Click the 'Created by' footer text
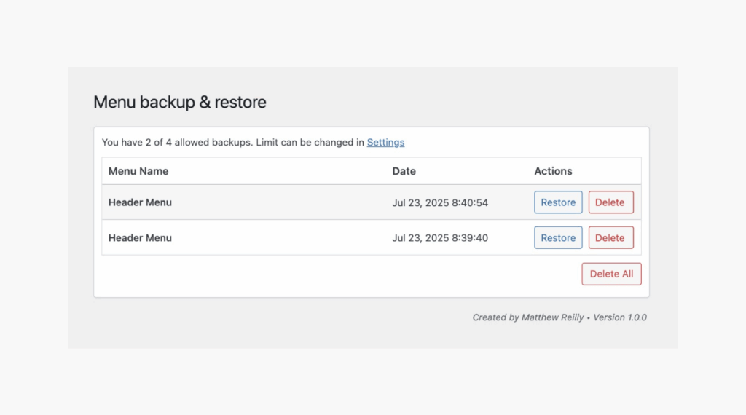The height and width of the screenshot is (415, 746). [x=495, y=317]
